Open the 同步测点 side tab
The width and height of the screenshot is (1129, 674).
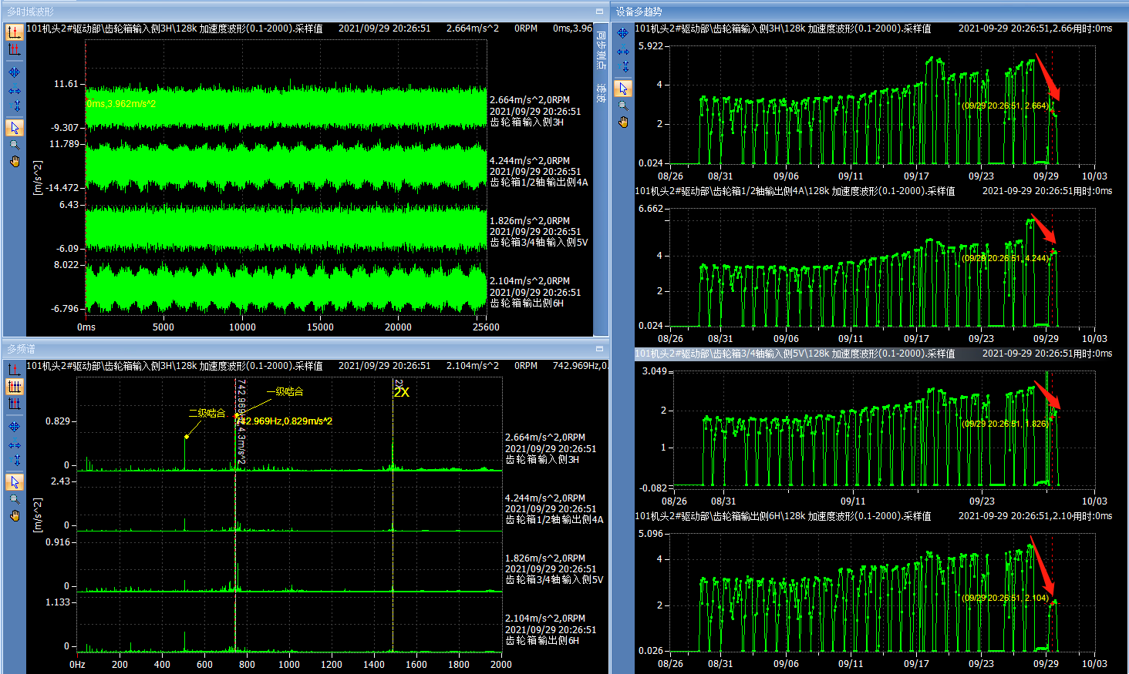[602, 51]
